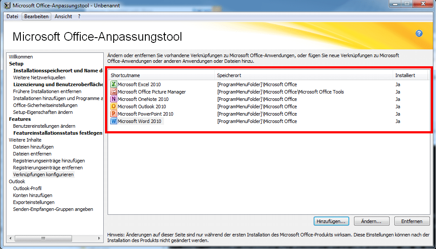Click the Ändern... button

371,221
